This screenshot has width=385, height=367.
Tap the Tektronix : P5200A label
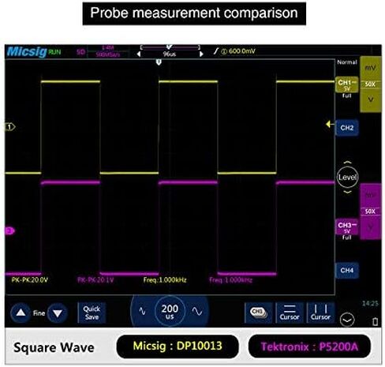[x=309, y=346]
